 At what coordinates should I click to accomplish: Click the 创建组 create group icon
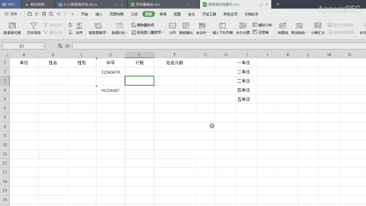tap(283, 28)
